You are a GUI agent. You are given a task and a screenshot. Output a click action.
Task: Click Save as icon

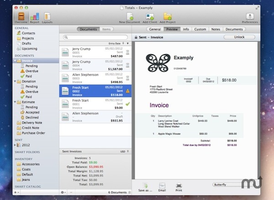coord(145,187)
